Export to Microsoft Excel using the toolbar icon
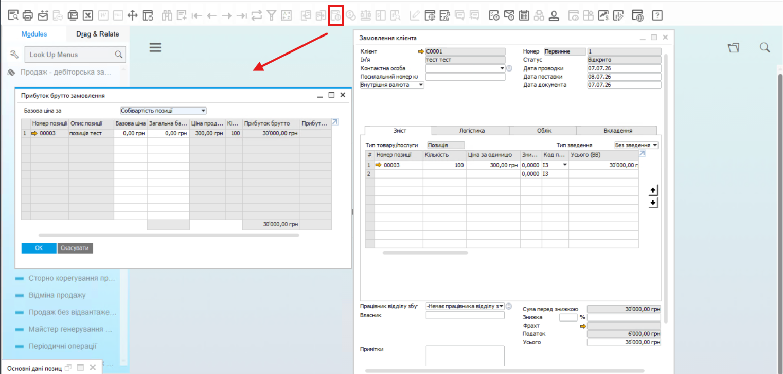Image resolution: width=783 pixels, height=374 pixels. (88, 15)
